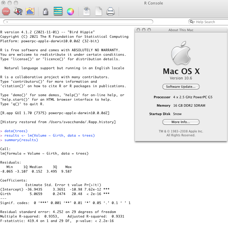Viewport: 228px width, 228px height.
Task: Click the Intercept estimate '-36.9435'
Action: (x=34, y=189)
